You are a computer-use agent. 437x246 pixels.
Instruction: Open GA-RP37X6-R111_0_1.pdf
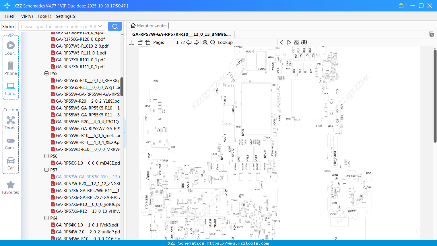80,67
